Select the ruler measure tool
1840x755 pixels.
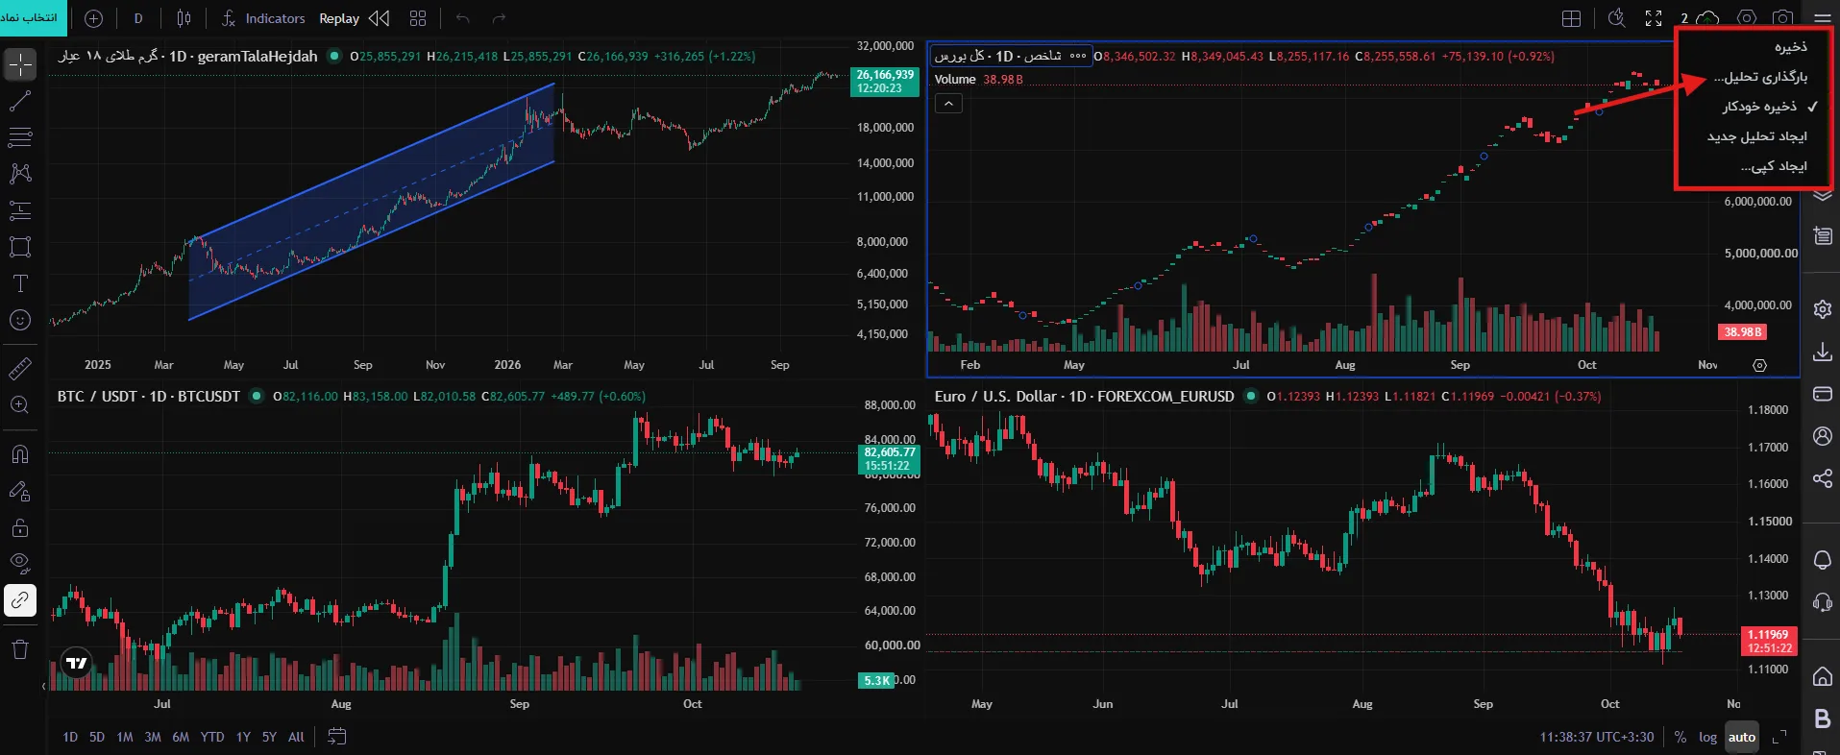[x=20, y=368]
